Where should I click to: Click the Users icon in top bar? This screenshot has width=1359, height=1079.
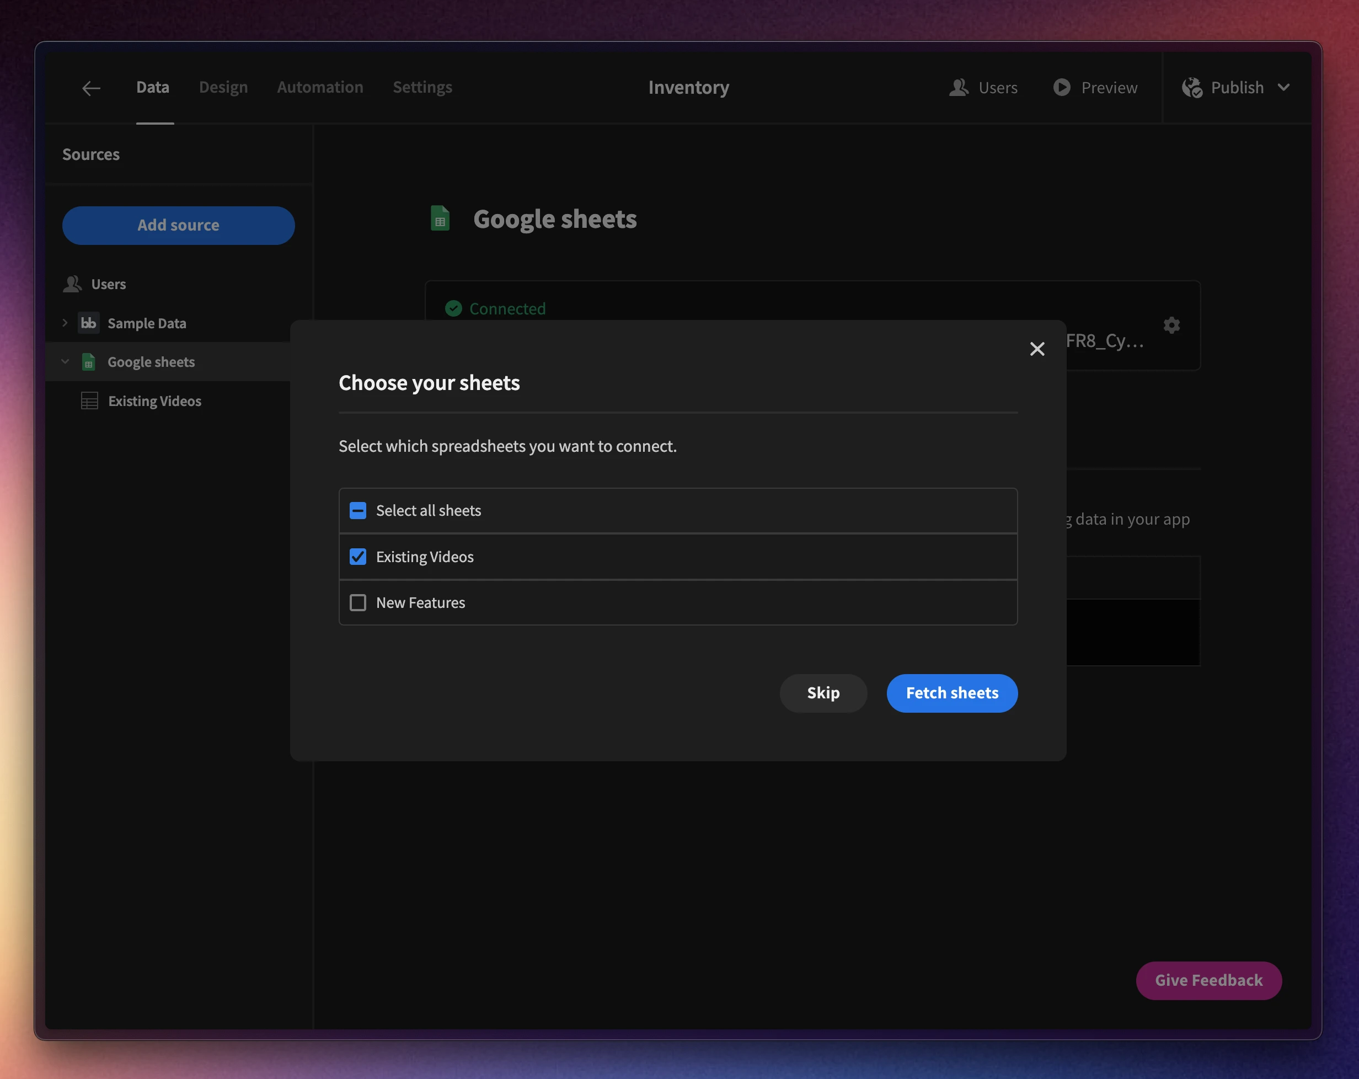click(957, 87)
